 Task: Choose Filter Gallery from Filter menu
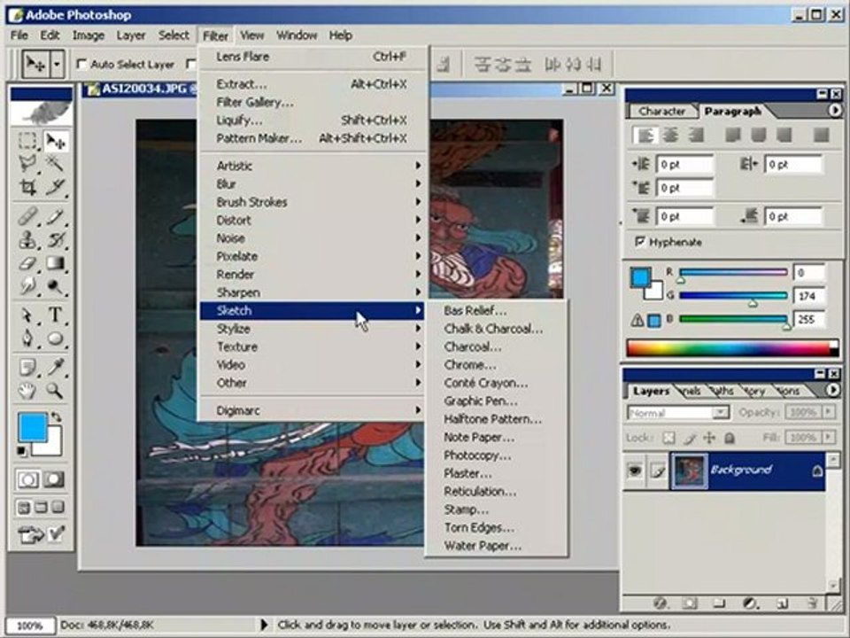tap(313, 102)
